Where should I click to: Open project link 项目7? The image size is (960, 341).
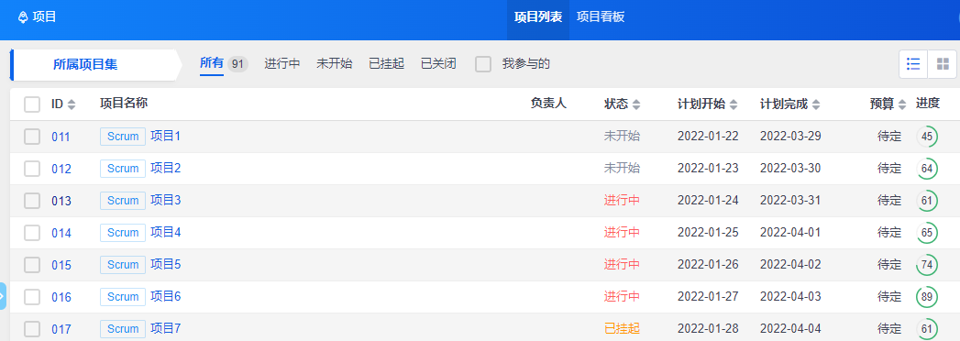166,329
